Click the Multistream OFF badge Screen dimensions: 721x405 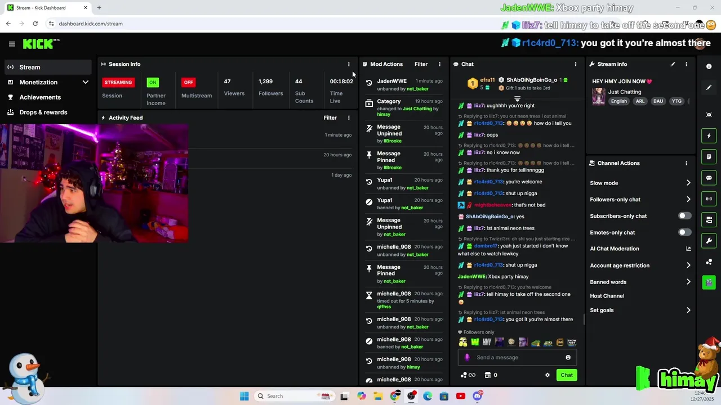[188, 82]
